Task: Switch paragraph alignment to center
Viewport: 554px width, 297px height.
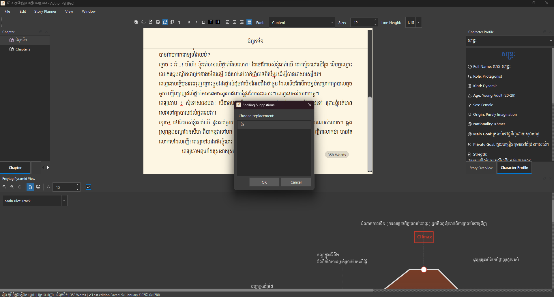Action: [235, 22]
